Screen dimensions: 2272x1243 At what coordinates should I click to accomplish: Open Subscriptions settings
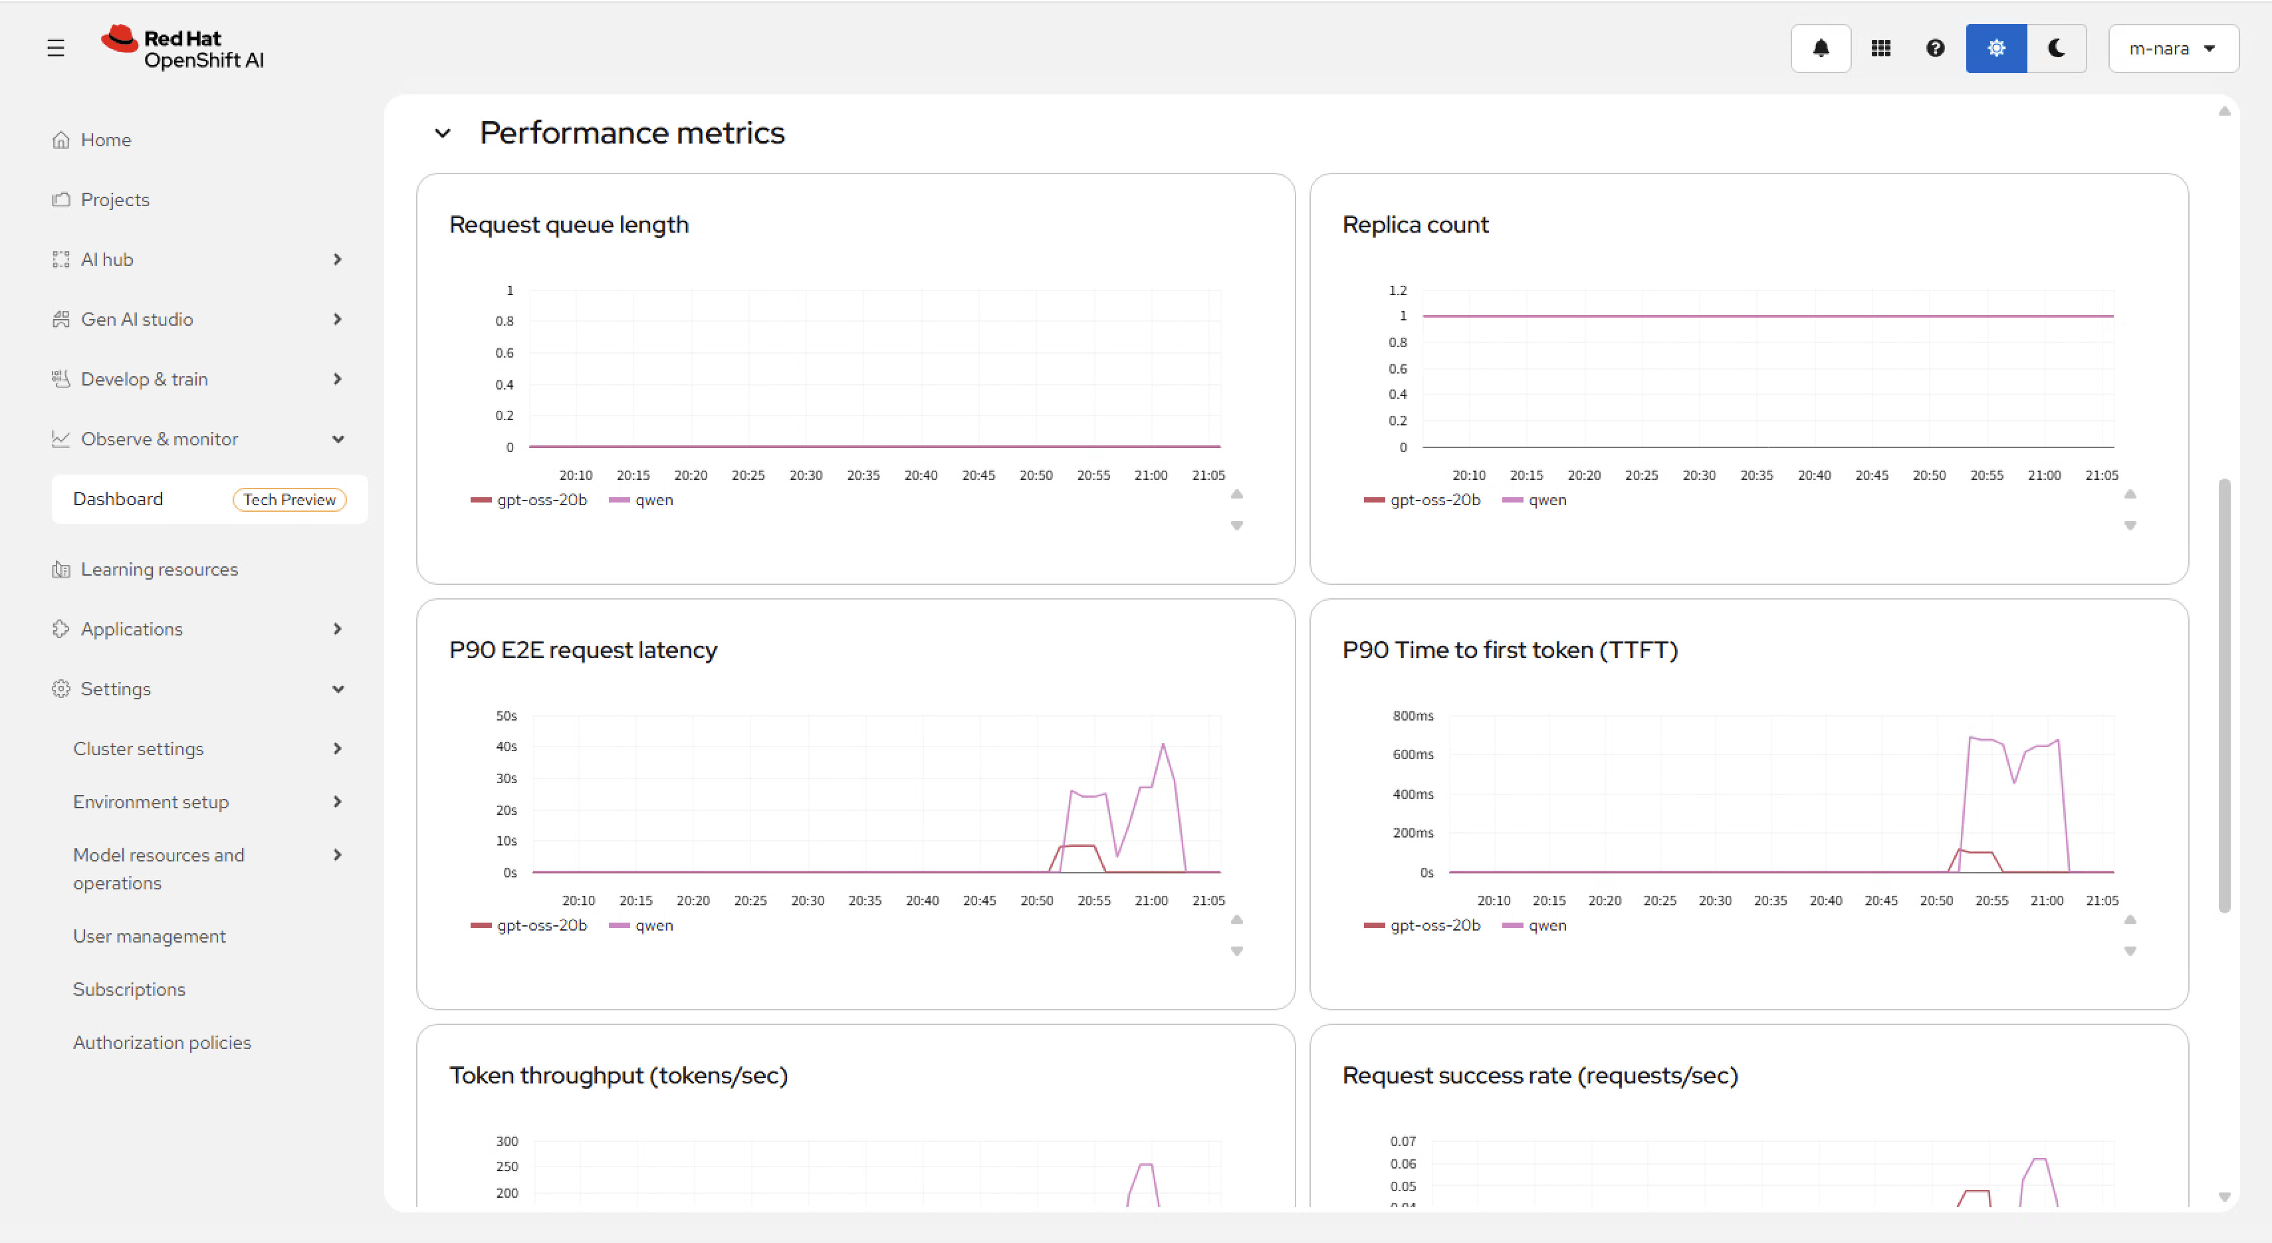tap(129, 989)
